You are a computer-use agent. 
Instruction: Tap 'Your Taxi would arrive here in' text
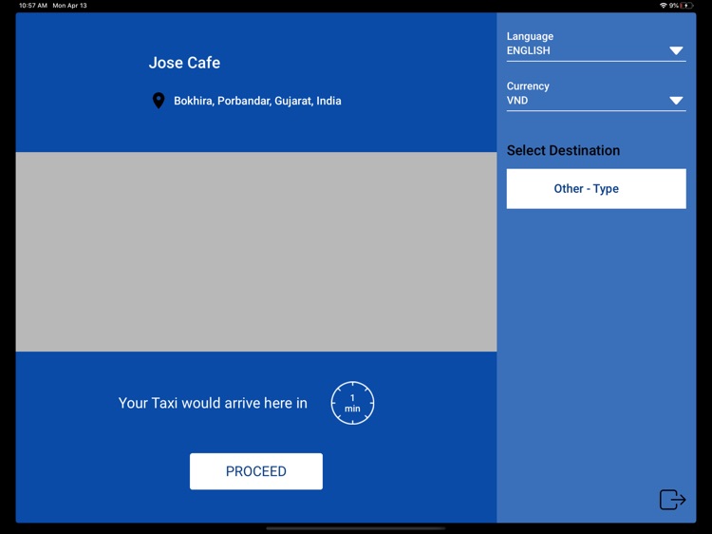(x=213, y=403)
